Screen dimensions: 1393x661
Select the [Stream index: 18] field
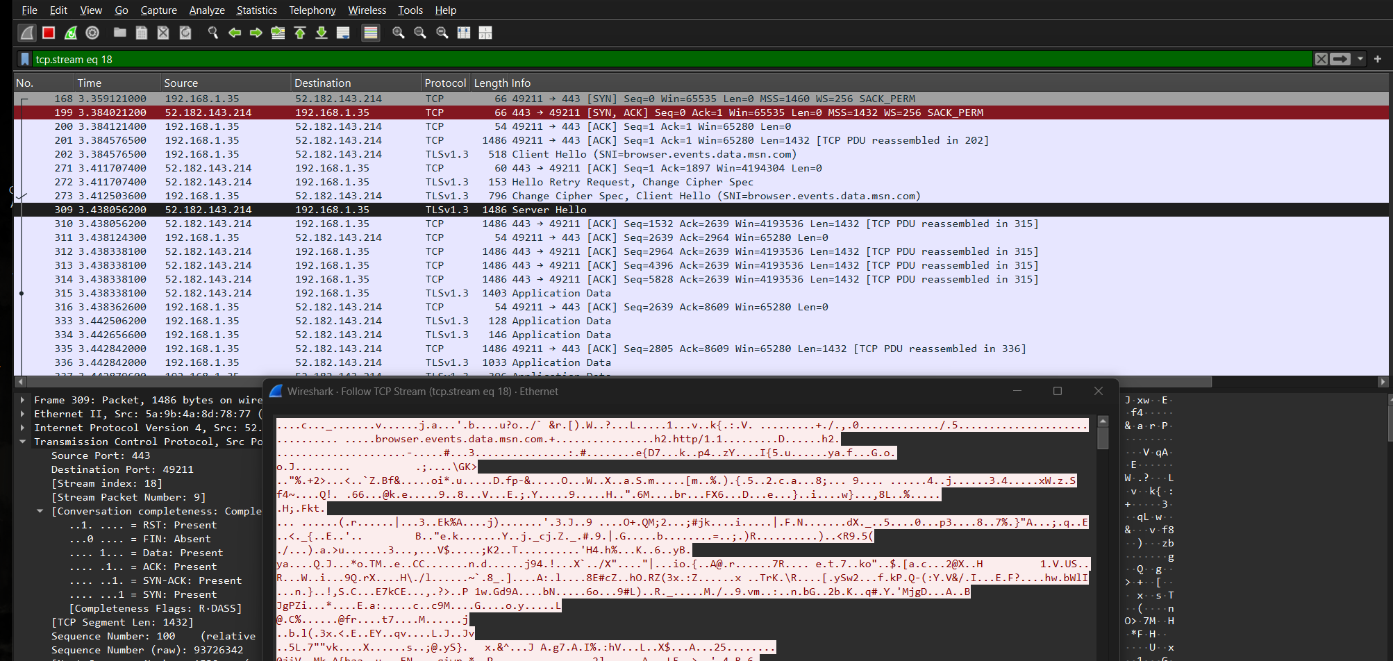[x=107, y=483]
